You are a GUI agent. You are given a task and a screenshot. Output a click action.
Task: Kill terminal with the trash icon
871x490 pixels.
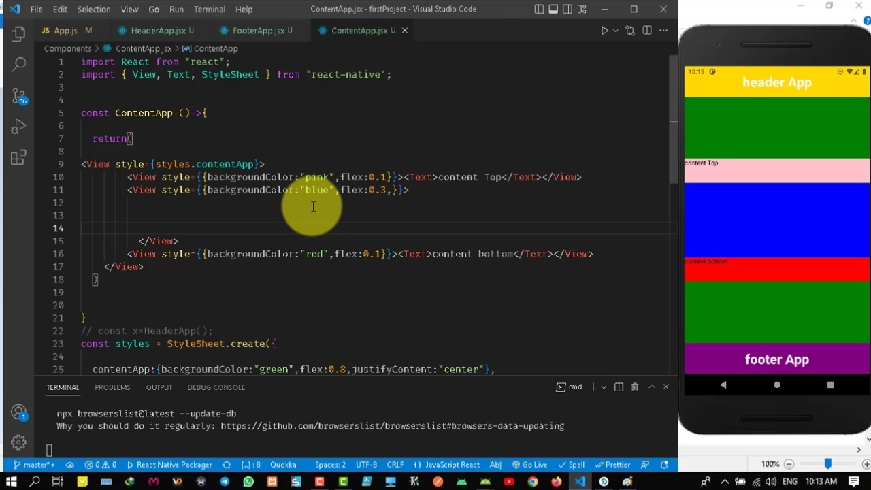coord(635,387)
